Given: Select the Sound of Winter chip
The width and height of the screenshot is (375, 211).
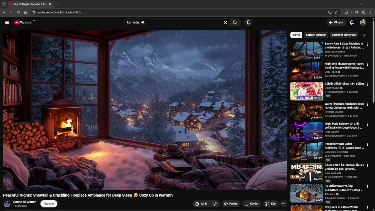Looking at the screenshot, I should click(x=345, y=35).
